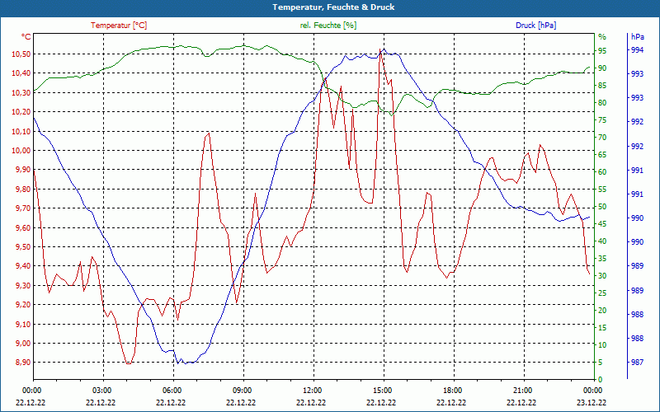Click the '9,90' temperature axis value
Screen dimensions: 660x412
pos(23,170)
